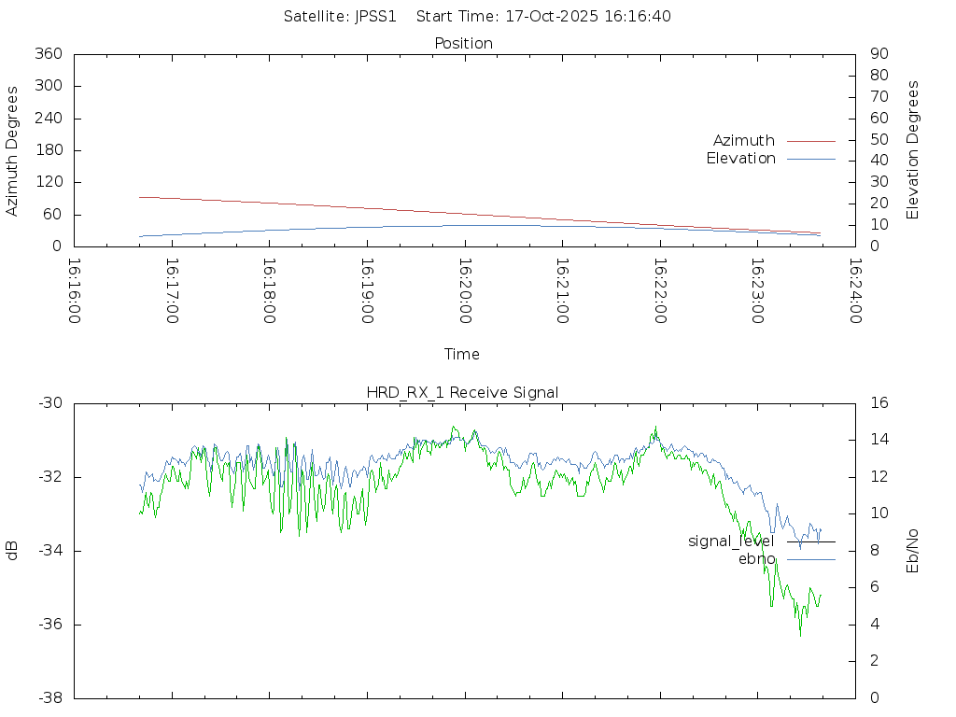Click the Azimuth Degrees axis label
Viewport: 956px width, 717px height.
12,150
